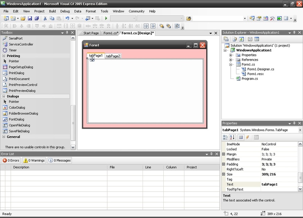Select the ColorDialog toolbox item
Image resolution: width=303 pixels, height=218 pixels.
(x=17, y=108)
